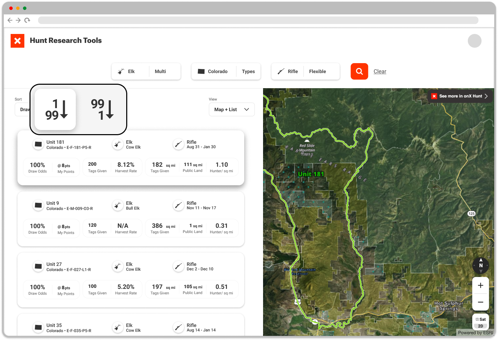Click the rifle icon on Unit 181 card
The height and width of the screenshot is (340, 498).
[x=179, y=144]
